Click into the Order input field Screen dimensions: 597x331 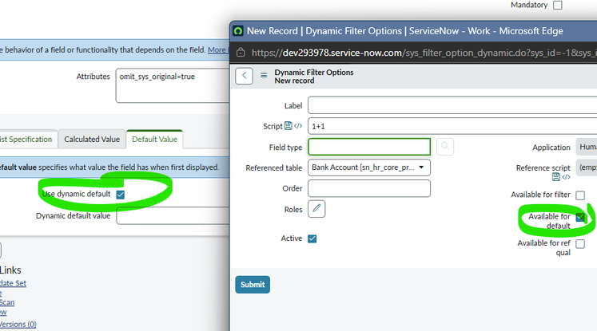tap(369, 188)
